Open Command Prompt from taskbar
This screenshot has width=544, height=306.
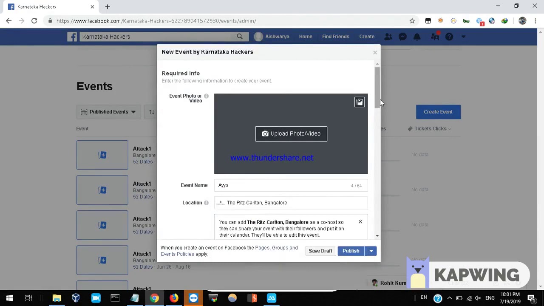coord(115,298)
